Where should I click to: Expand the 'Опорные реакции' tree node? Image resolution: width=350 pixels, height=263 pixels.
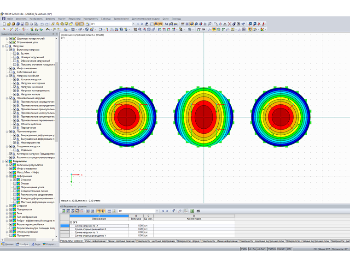point(7,232)
